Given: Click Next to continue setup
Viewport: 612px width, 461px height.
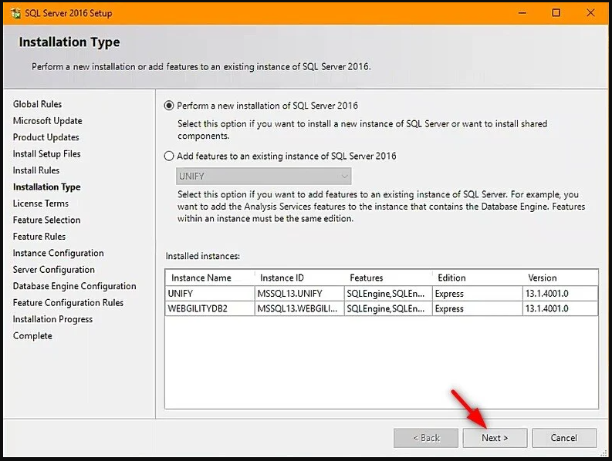Looking at the screenshot, I should tap(495, 438).
